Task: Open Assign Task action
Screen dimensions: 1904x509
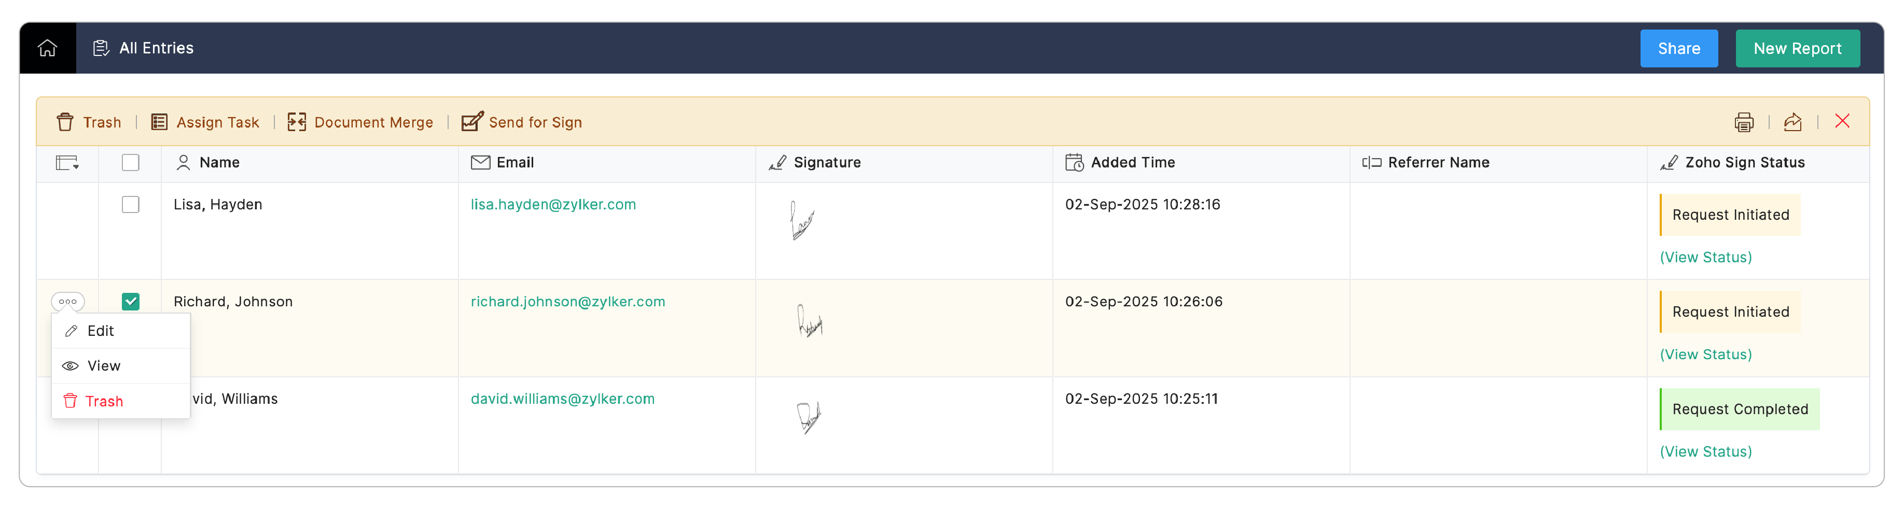Action: click(x=205, y=122)
